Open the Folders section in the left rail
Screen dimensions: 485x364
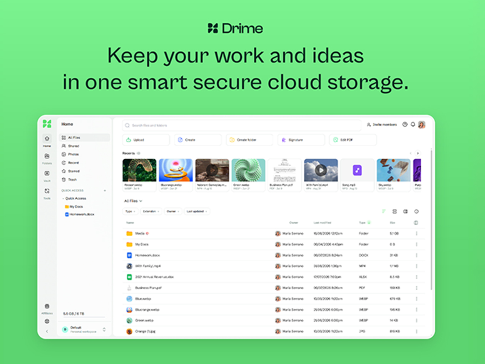[x=47, y=159]
